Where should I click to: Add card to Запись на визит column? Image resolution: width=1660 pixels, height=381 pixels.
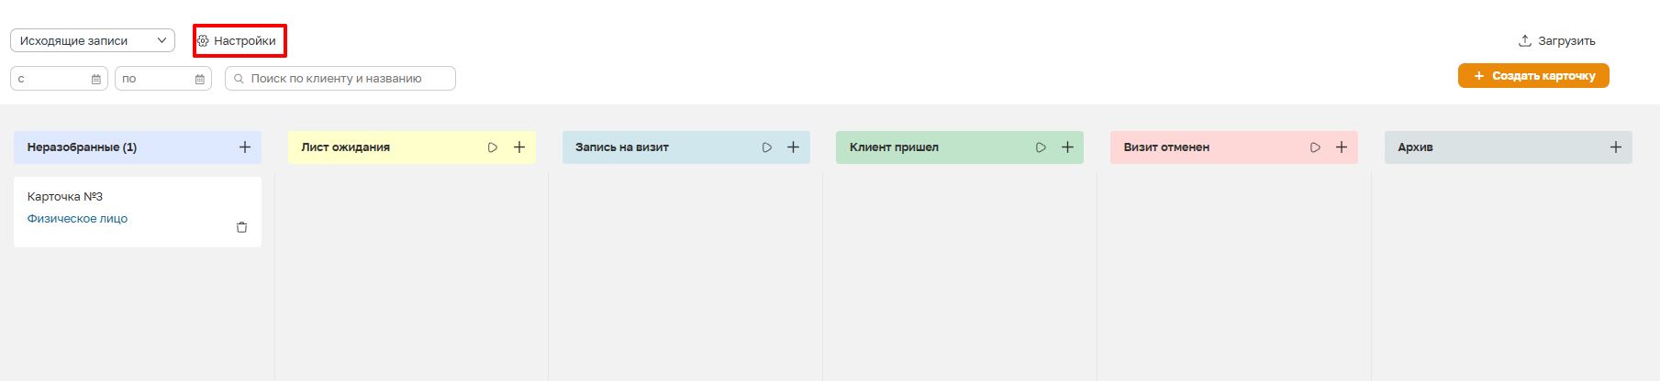(794, 147)
